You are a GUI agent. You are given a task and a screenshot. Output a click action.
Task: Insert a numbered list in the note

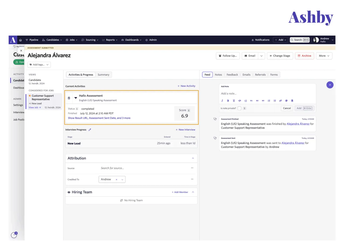tap(269, 101)
